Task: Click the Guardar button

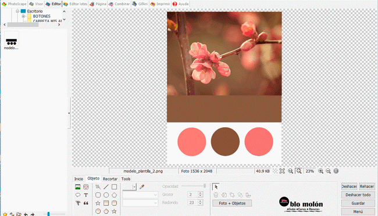Action: point(358,203)
